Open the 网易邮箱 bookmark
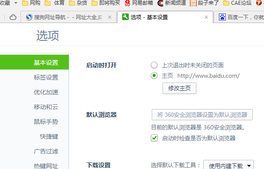Viewport: 264px width, 169px height. pyautogui.click(x=139, y=3)
